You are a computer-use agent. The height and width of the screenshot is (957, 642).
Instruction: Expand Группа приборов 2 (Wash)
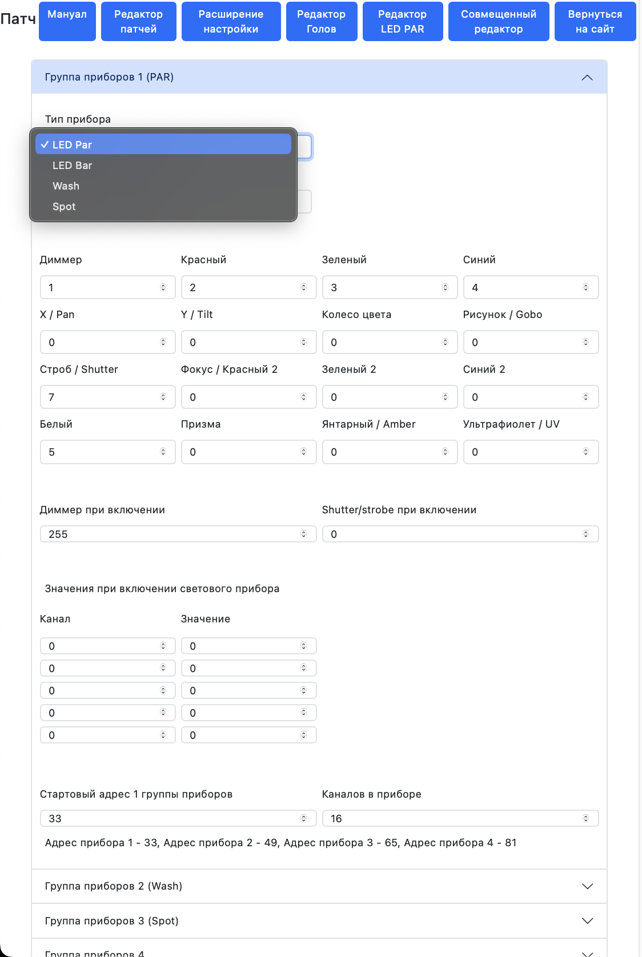319,886
